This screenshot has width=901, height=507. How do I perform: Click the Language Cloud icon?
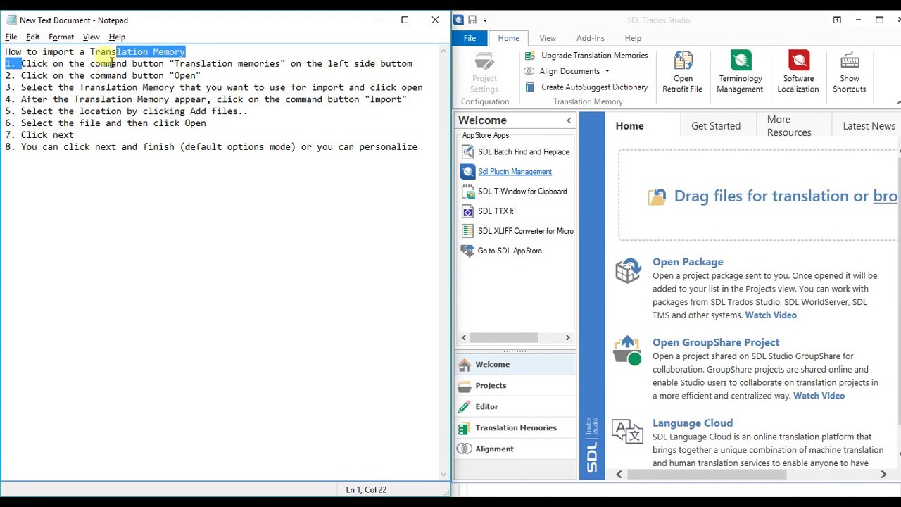click(627, 431)
